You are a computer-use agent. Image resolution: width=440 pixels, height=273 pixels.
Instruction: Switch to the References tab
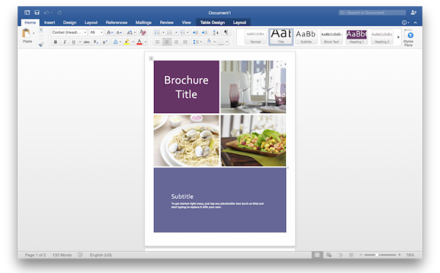[117, 23]
